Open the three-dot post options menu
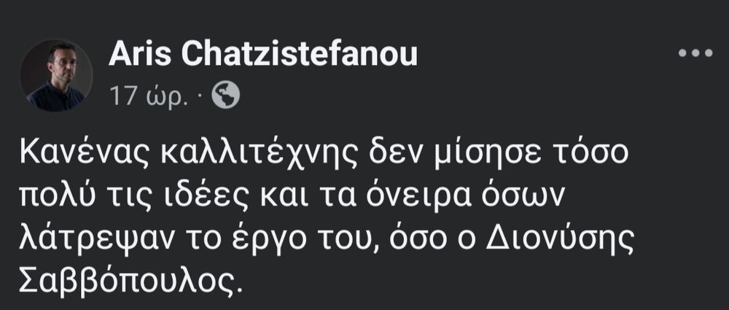The height and width of the screenshot is (310, 729). pyautogui.click(x=695, y=53)
